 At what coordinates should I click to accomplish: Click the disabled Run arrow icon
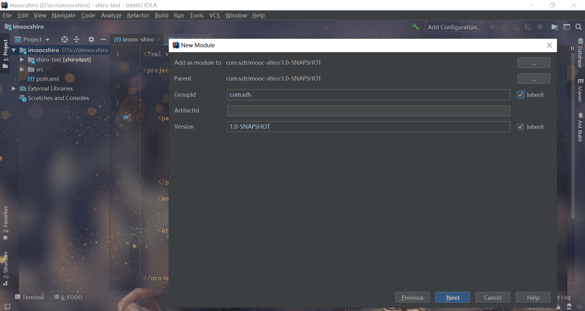pyautogui.click(x=492, y=27)
